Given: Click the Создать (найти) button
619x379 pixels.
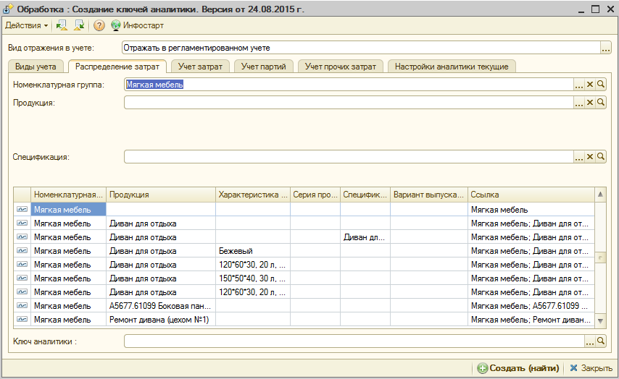Looking at the screenshot, I should click(518, 368).
